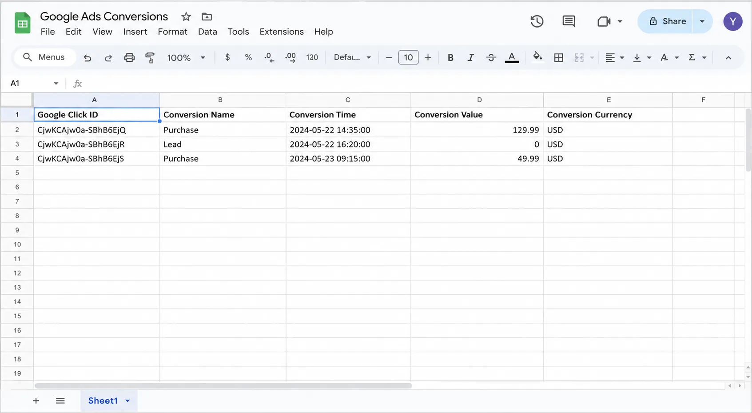Select Conversion Currency header cell

(x=608, y=115)
